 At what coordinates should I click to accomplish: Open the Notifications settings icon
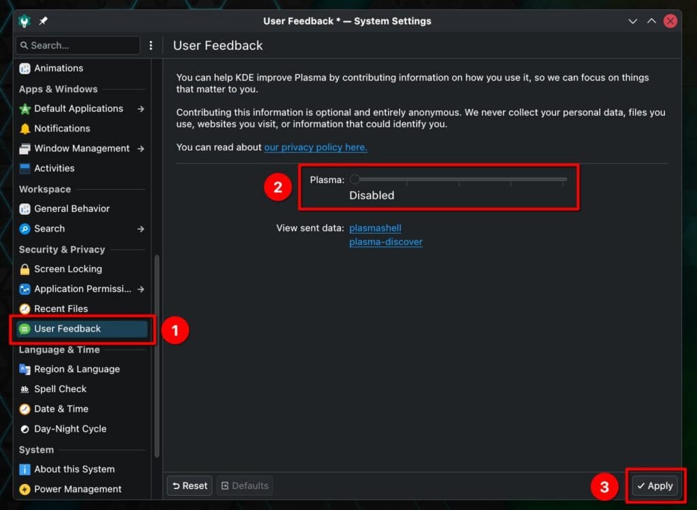[x=25, y=128]
